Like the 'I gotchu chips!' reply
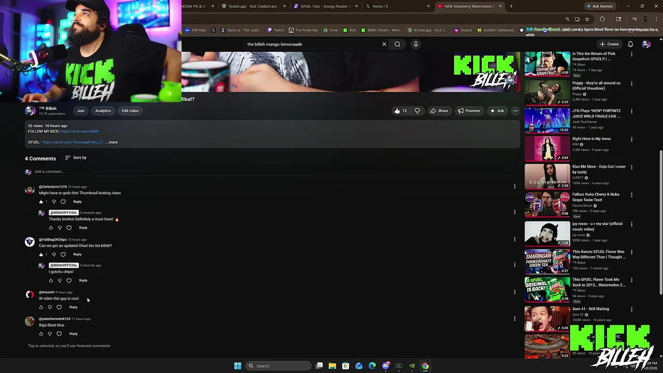663x373 pixels. (51, 281)
